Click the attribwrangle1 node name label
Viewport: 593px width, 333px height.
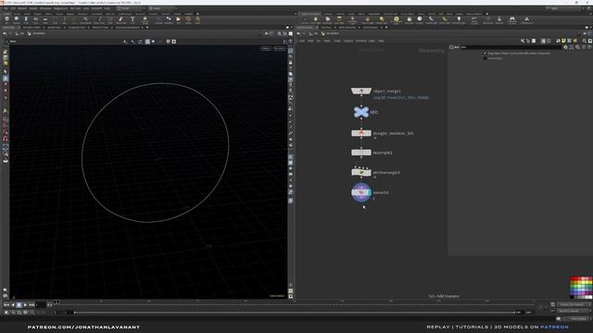point(386,173)
